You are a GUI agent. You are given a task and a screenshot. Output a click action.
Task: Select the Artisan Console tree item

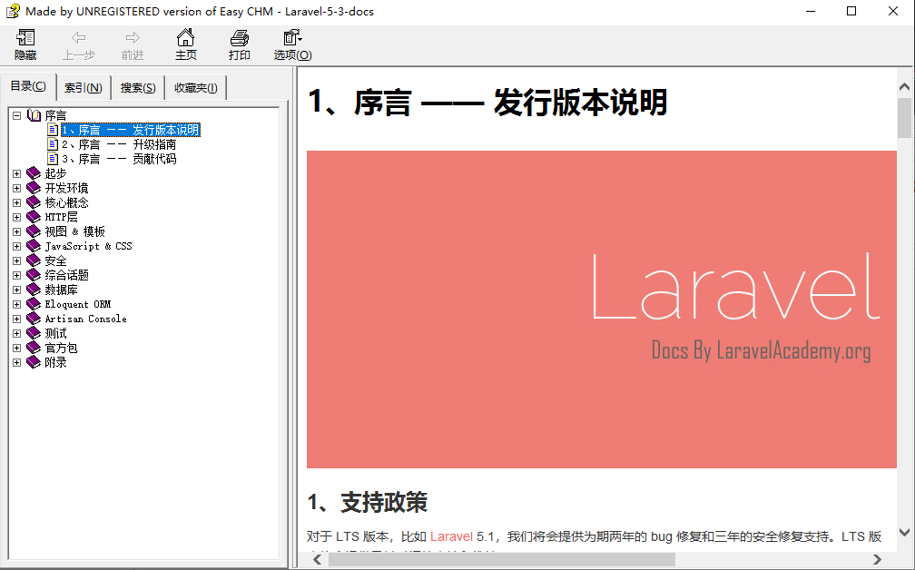pos(86,318)
